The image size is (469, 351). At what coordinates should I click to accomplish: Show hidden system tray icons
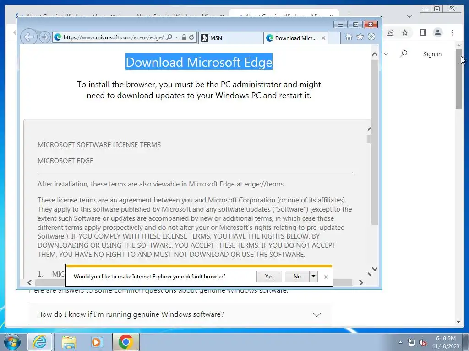pyautogui.click(x=400, y=342)
